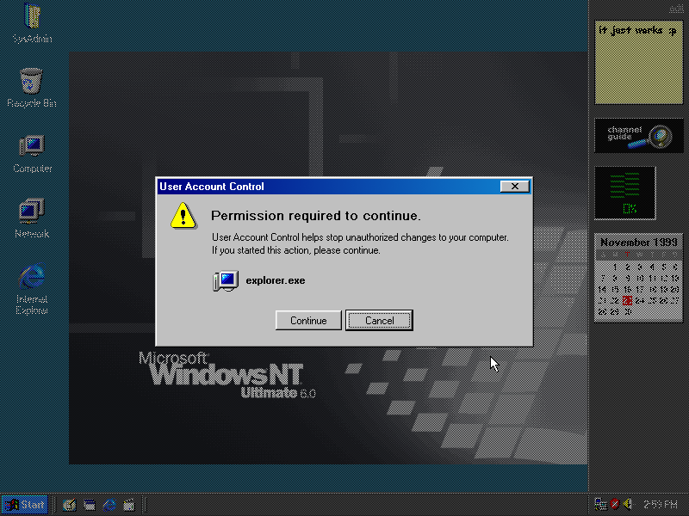
Task: Click the yellow warning triangle icon
Action: tap(183, 216)
